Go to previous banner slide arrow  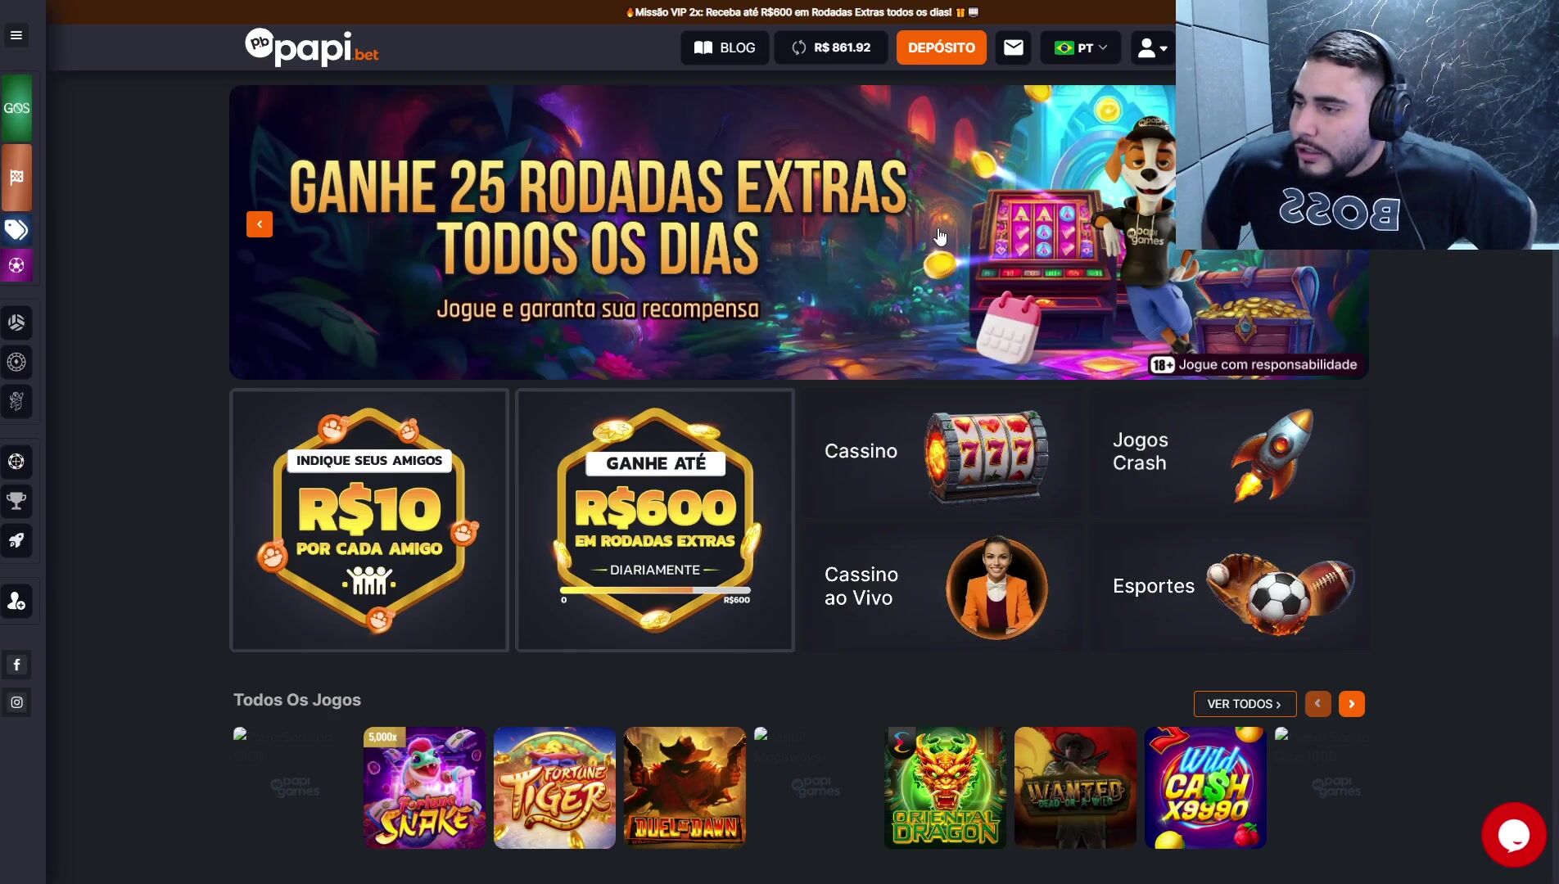260,224
